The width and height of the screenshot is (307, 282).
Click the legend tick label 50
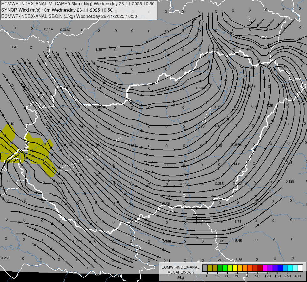tap(237, 276)
